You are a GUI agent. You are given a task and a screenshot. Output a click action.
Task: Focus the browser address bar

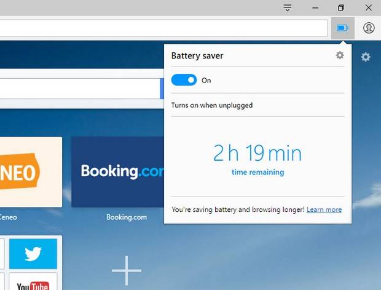pos(163,28)
